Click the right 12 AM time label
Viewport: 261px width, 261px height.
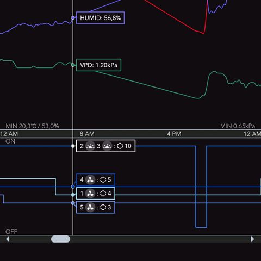(x=252, y=134)
